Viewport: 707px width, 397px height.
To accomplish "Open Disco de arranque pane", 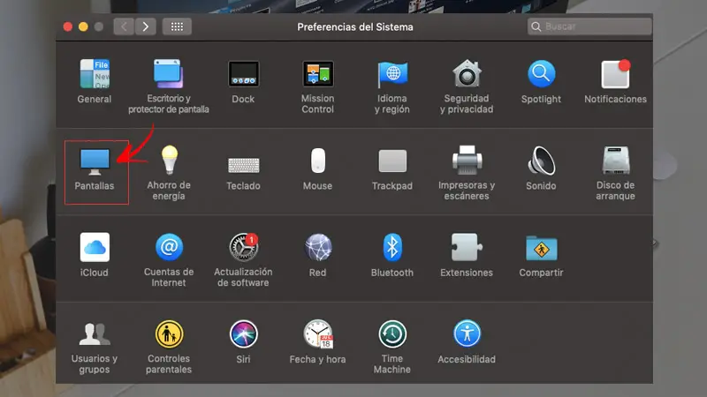I will pos(615,173).
